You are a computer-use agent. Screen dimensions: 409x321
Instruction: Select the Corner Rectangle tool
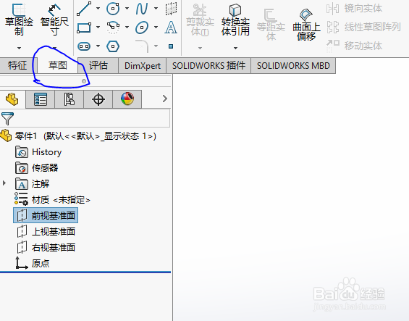[x=84, y=27]
